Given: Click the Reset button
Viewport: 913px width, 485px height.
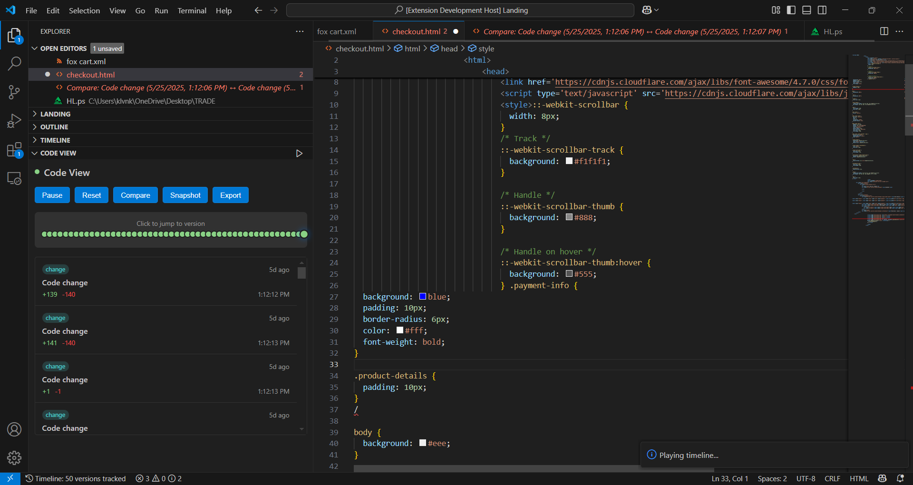Looking at the screenshot, I should 91,195.
